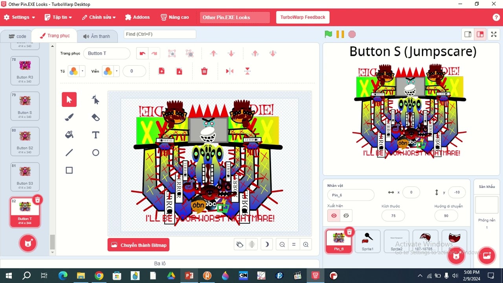The image size is (503, 283).
Task: Click the Find (Ctrl+F) search box
Action: click(160, 34)
